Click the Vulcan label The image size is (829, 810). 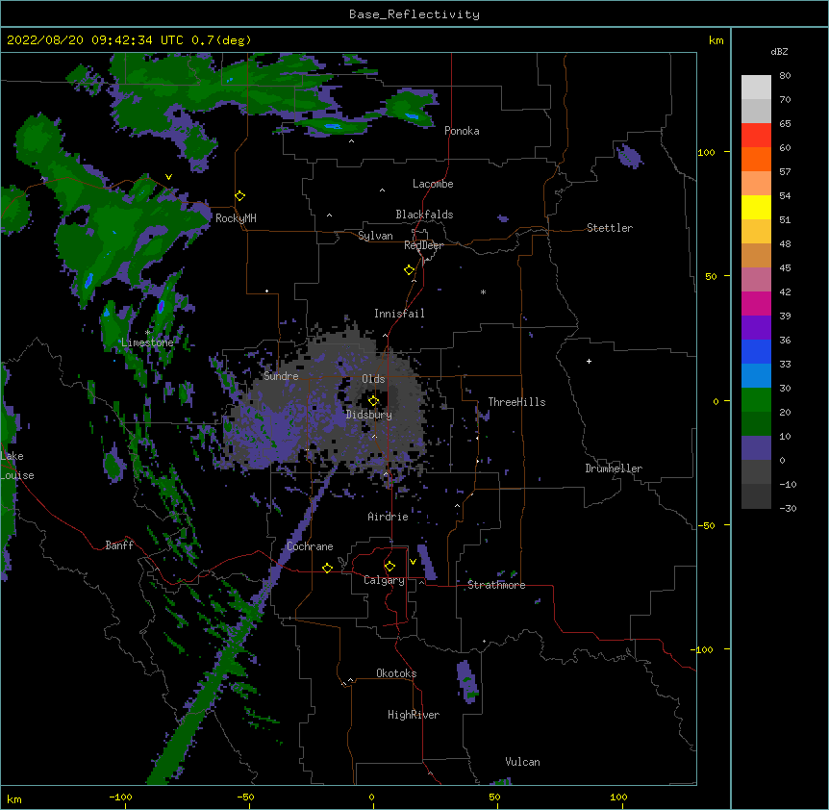[522, 762]
